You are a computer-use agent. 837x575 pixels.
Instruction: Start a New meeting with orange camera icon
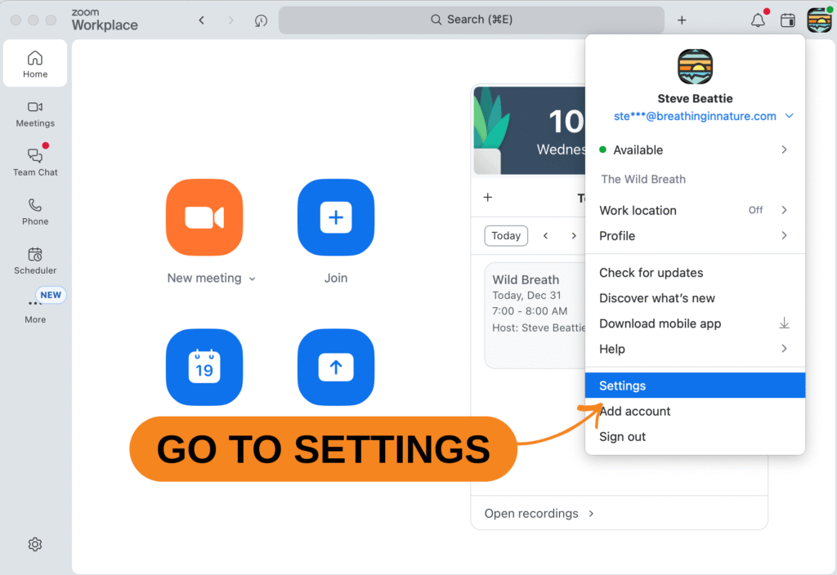[x=204, y=217]
